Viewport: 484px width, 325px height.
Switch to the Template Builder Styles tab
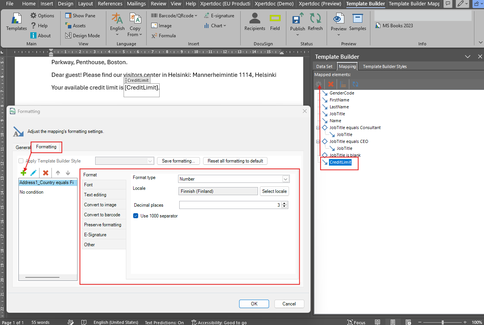pyautogui.click(x=385, y=66)
